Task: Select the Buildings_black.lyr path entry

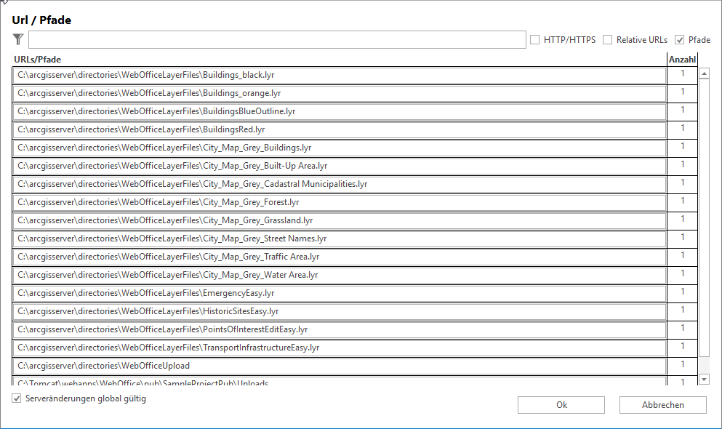Action: pos(339,75)
